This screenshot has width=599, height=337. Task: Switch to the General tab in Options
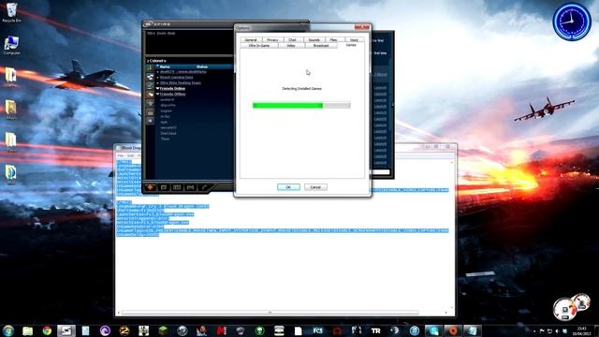click(x=251, y=39)
